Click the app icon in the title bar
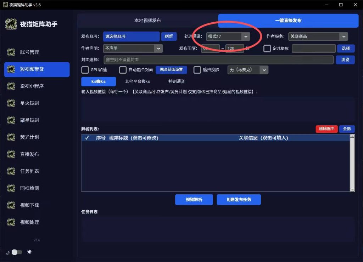 click(x=5, y=5)
